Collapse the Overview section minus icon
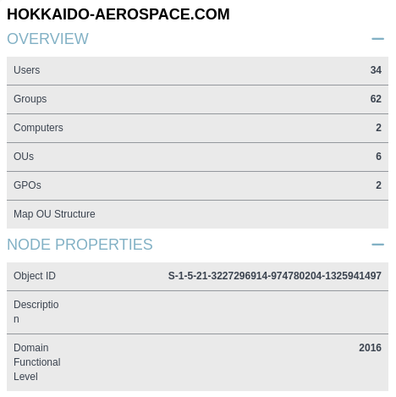The image size is (396, 397). pos(377,39)
